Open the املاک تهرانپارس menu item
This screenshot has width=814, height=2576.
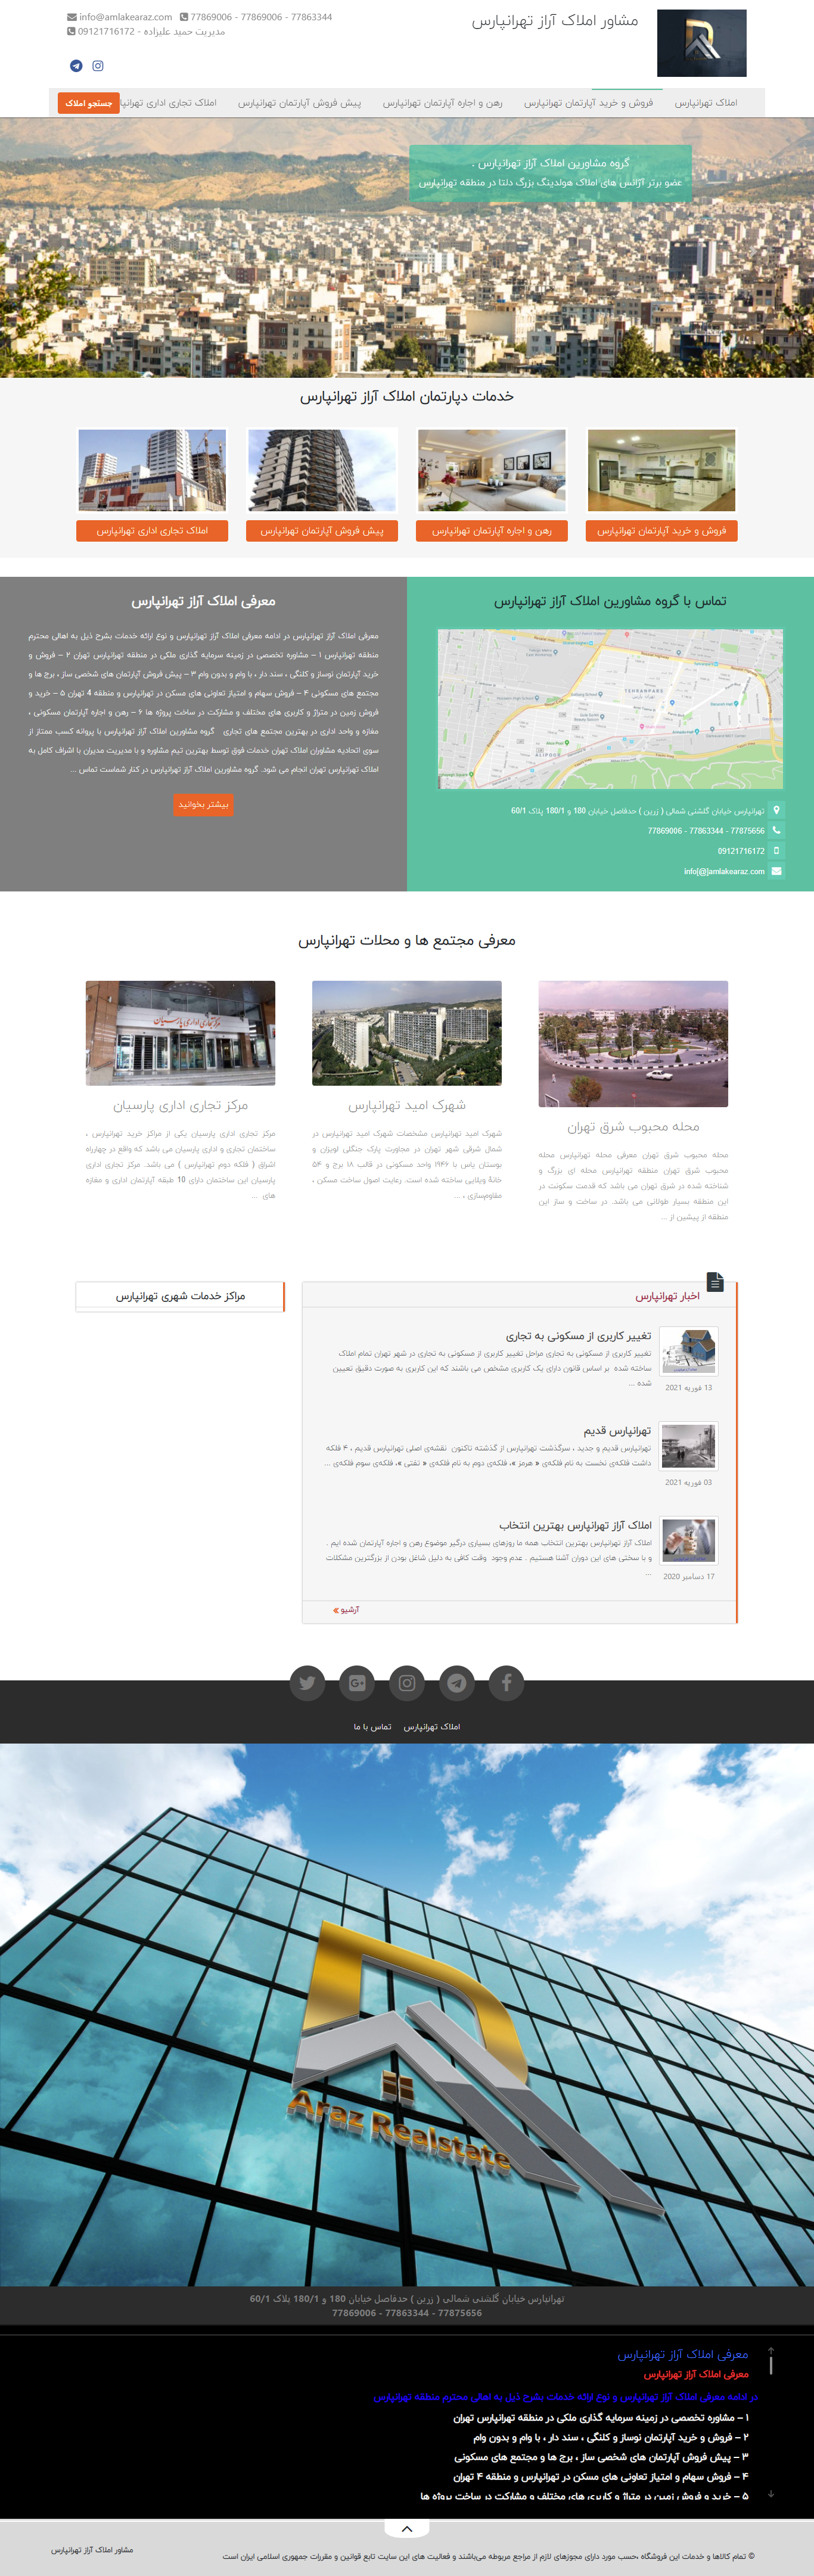click(706, 102)
